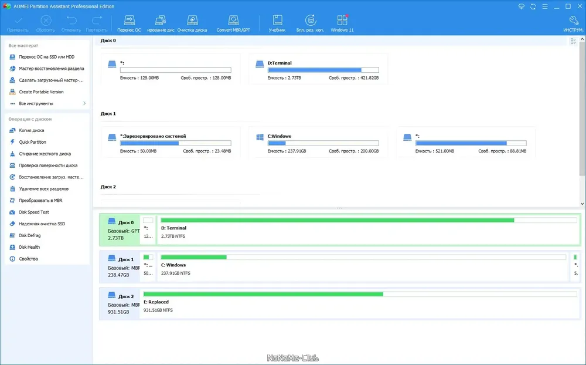Select the E: Replaced partition on Диск 2

coord(360,303)
